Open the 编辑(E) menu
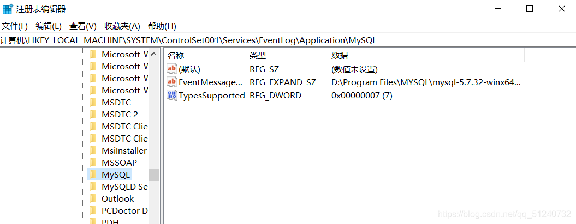This screenshot has width=576, height=224. point(49,26)
